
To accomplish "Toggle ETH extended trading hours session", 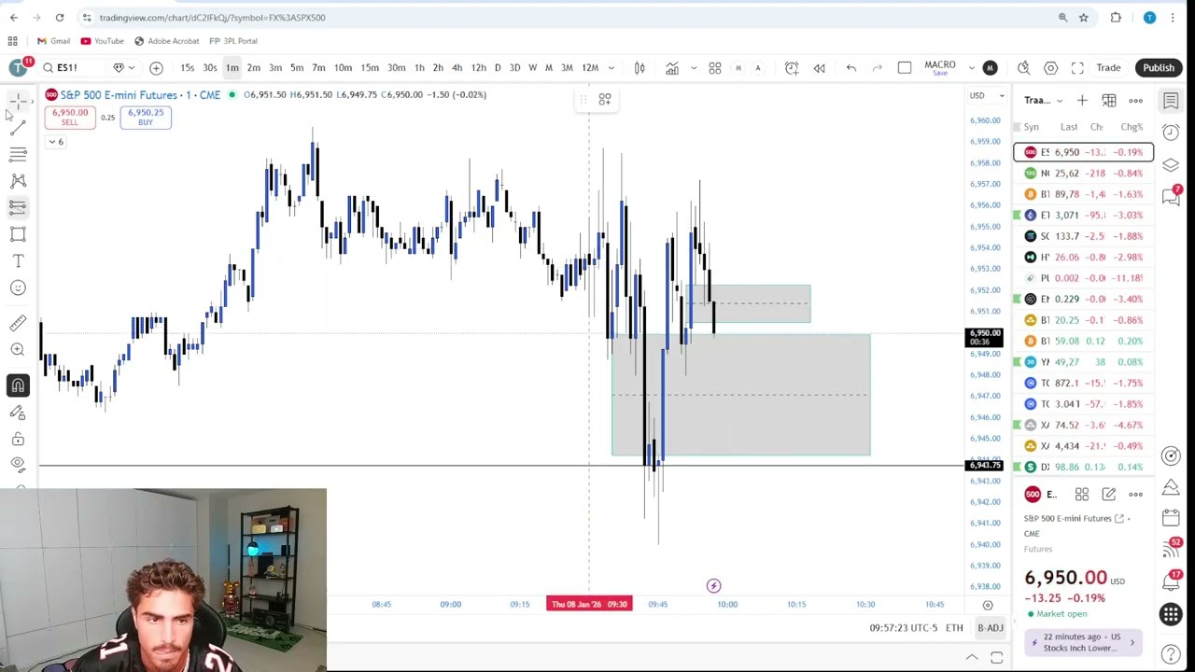I will pyautogui.click(x=954, y=628).
